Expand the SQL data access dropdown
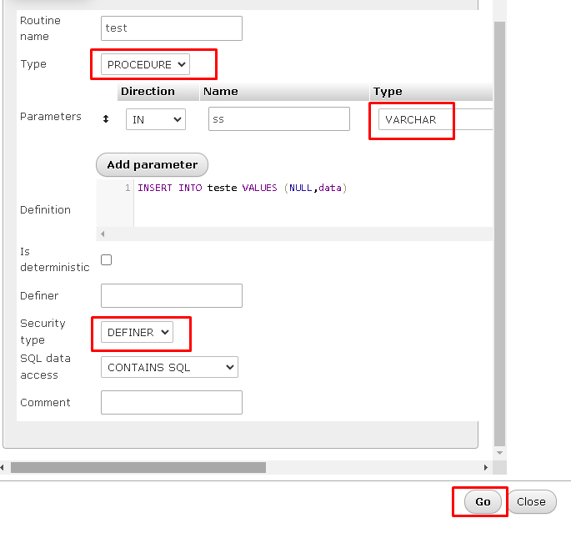 click(169, 367)
